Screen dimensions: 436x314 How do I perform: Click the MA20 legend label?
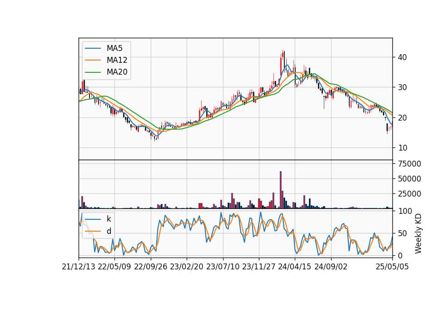(x=117, y=72)
